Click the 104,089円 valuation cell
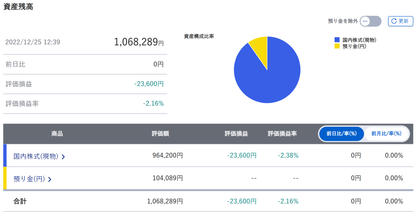This screenshot has height=216, width=418. 168,178
